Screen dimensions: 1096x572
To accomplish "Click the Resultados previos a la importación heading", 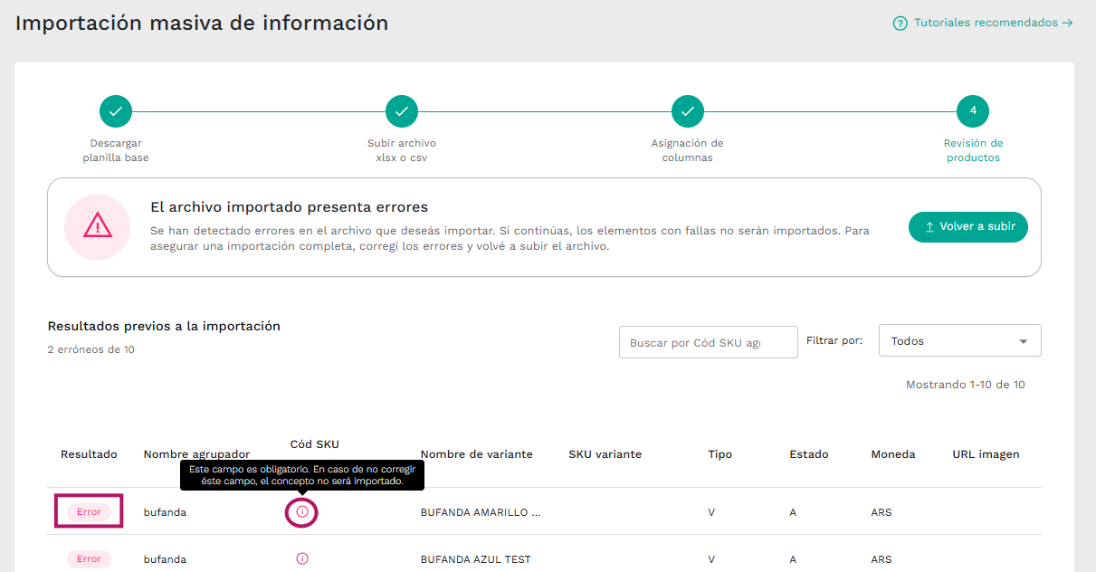I will [x=164, y=327].
